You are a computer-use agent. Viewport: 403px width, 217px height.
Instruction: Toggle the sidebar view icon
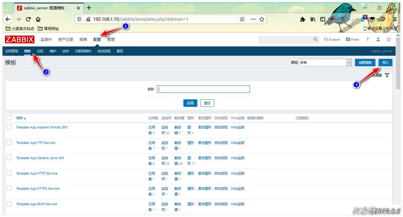pos(323,19)
